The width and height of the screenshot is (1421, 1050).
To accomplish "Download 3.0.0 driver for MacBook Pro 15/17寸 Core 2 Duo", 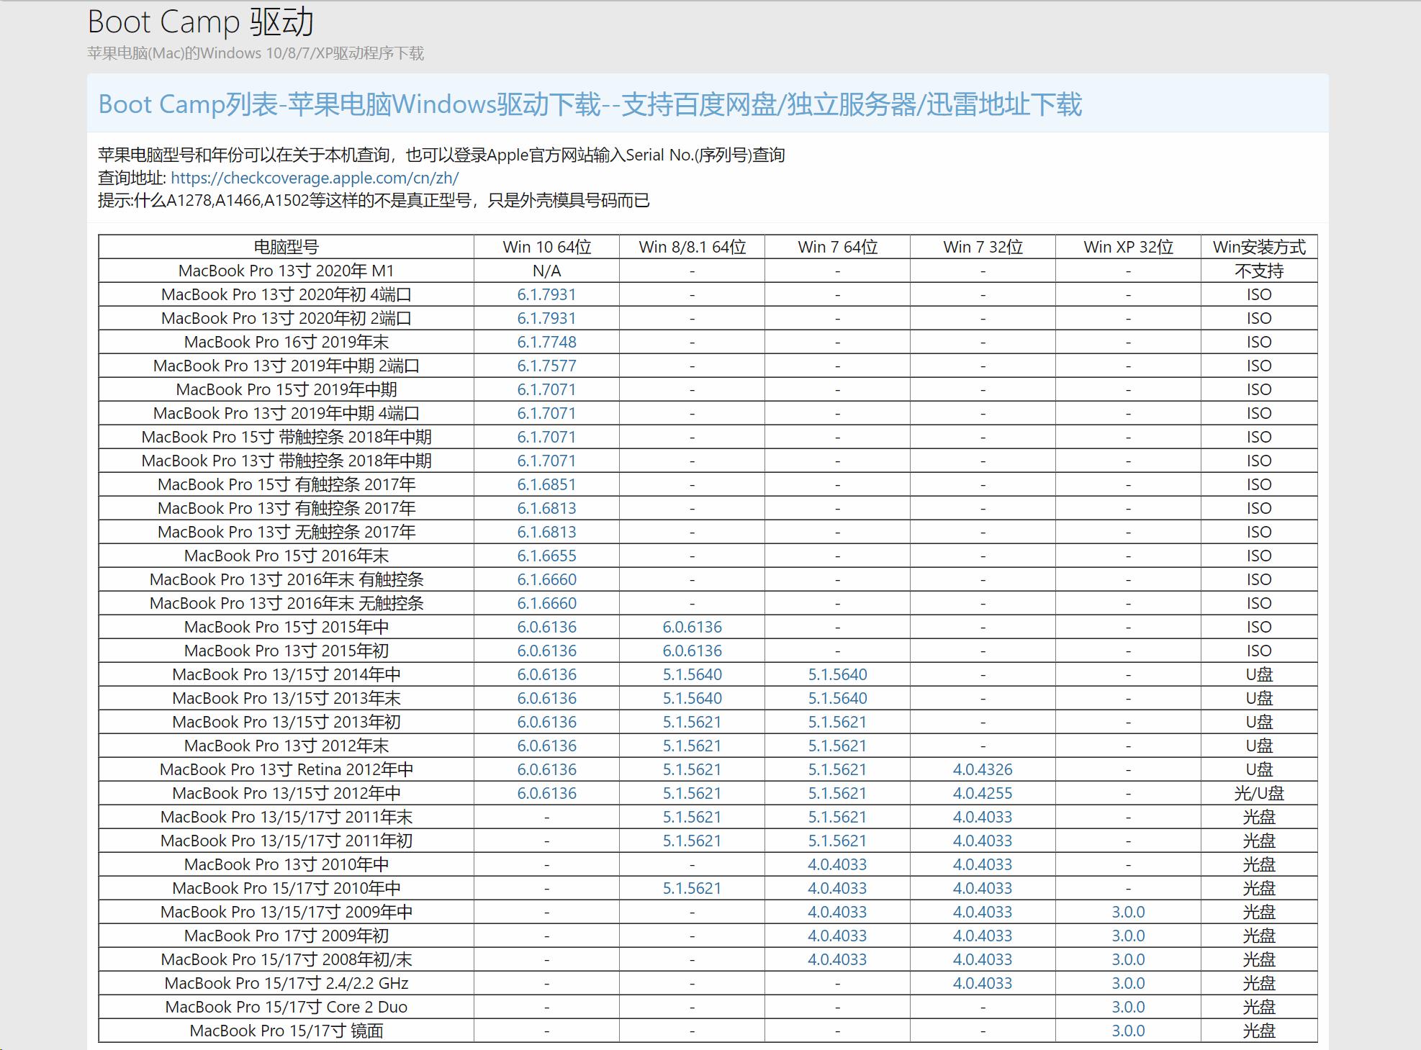I will [x=1129, y=1007].
